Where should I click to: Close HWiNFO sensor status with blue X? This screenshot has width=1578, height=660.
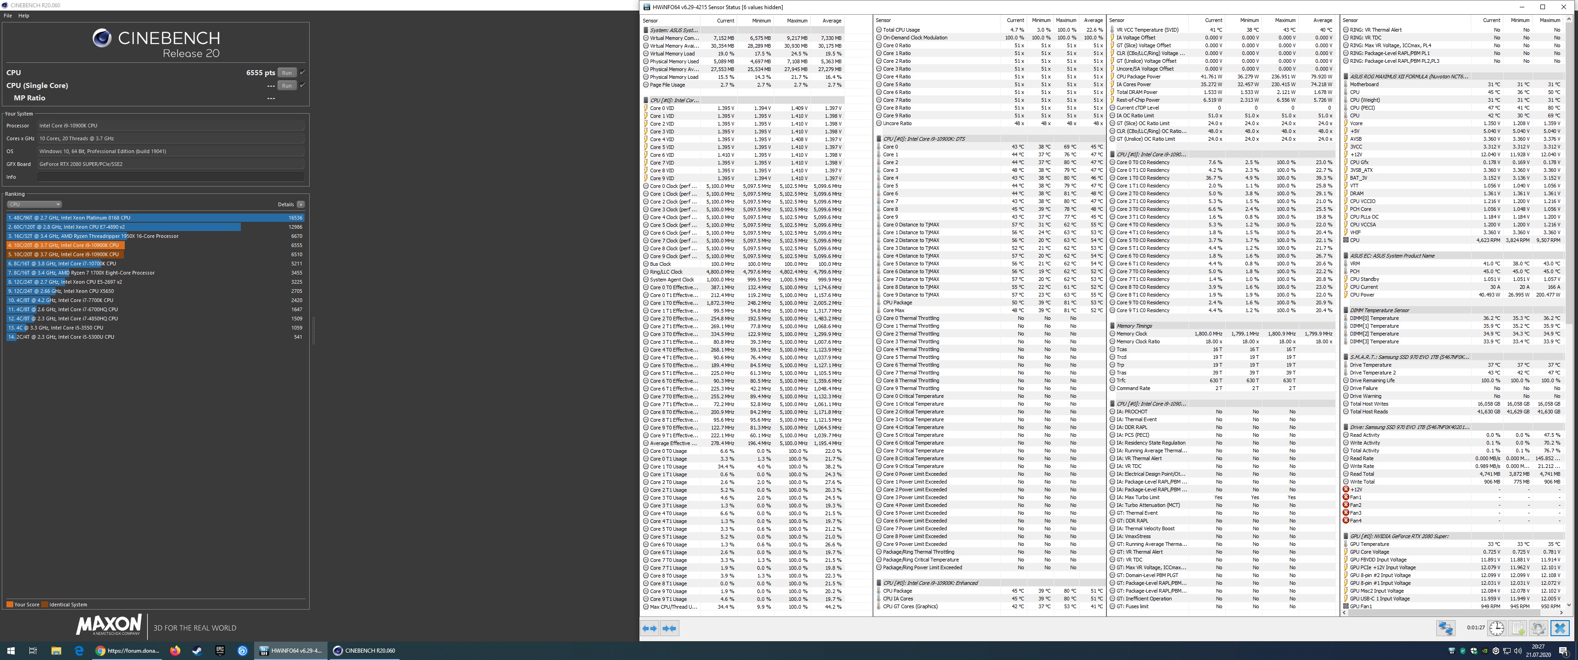coord(1560,627)
